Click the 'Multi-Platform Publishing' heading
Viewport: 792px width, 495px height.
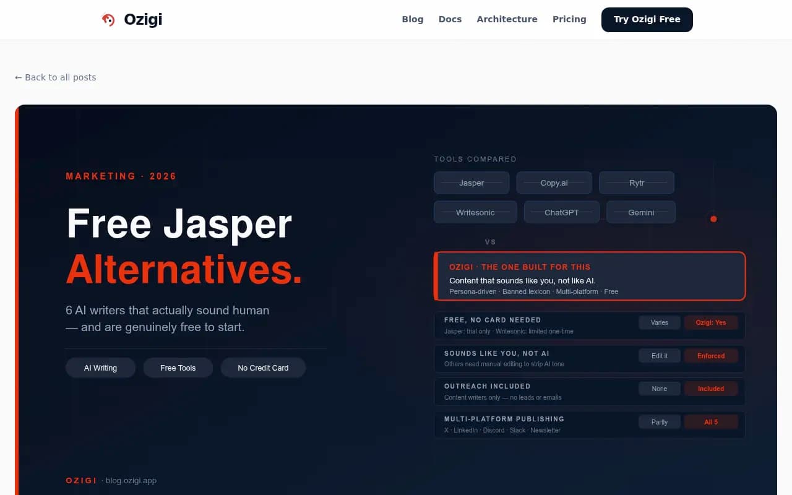[504, 419]
